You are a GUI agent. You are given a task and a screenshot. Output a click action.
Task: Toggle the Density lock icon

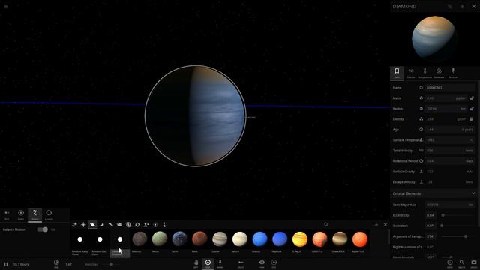[472, 119]
